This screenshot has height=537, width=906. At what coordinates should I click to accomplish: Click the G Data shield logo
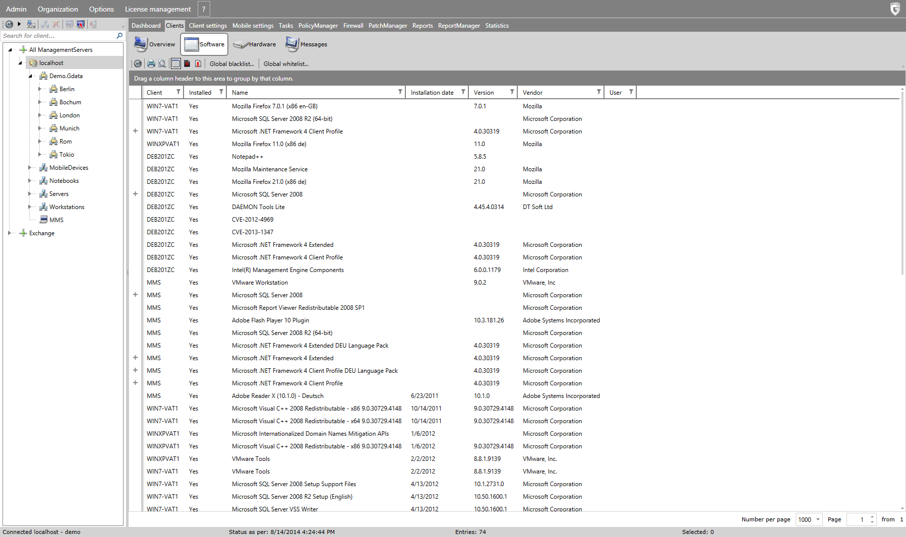pyautogui.click(x=895, y=9)
